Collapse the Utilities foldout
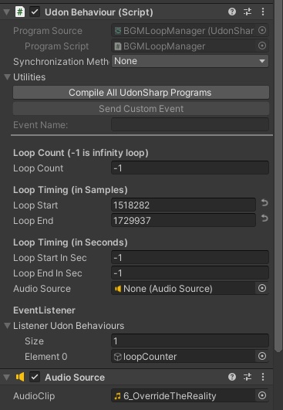 point(8,77)
